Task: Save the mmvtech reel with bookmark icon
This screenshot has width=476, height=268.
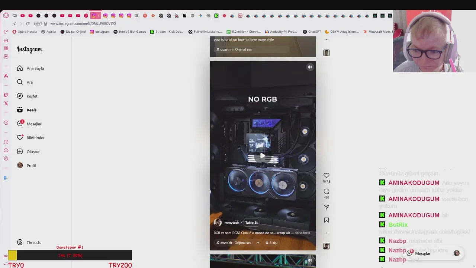Action: pyautogui.click(x=327, y=220)
